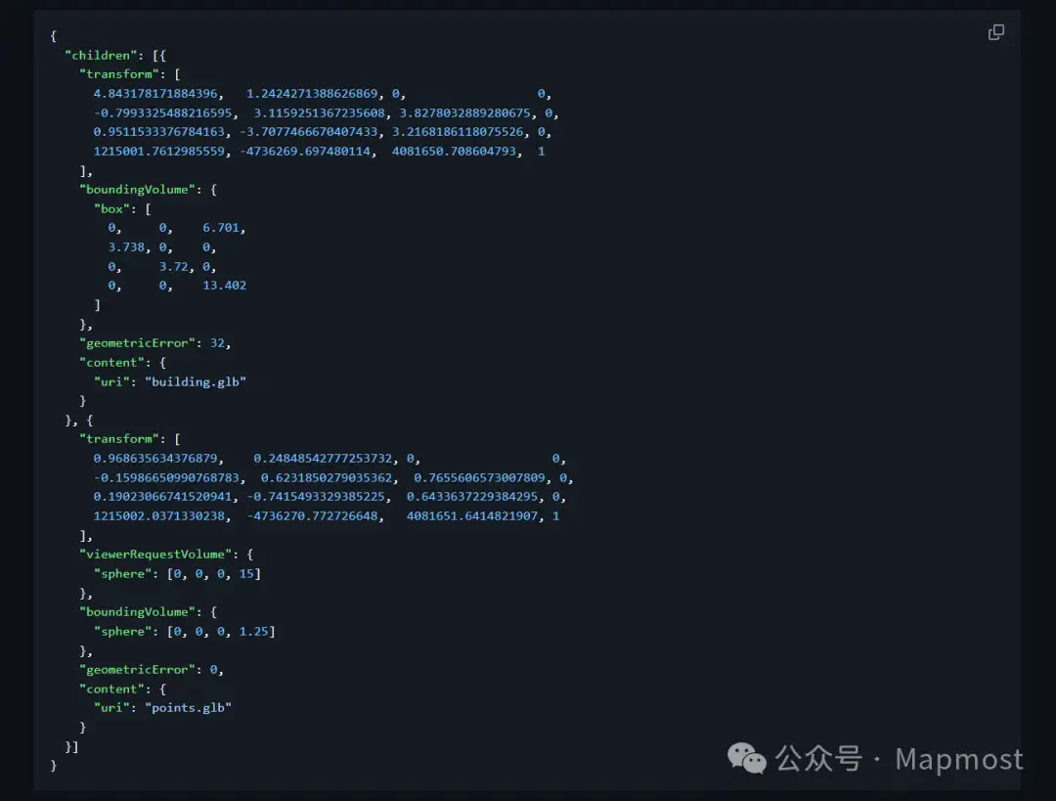The height and width of the screenshot is (801, 1056).
Task: Click the box value 13.402
Action: click(x=224, y=286)
